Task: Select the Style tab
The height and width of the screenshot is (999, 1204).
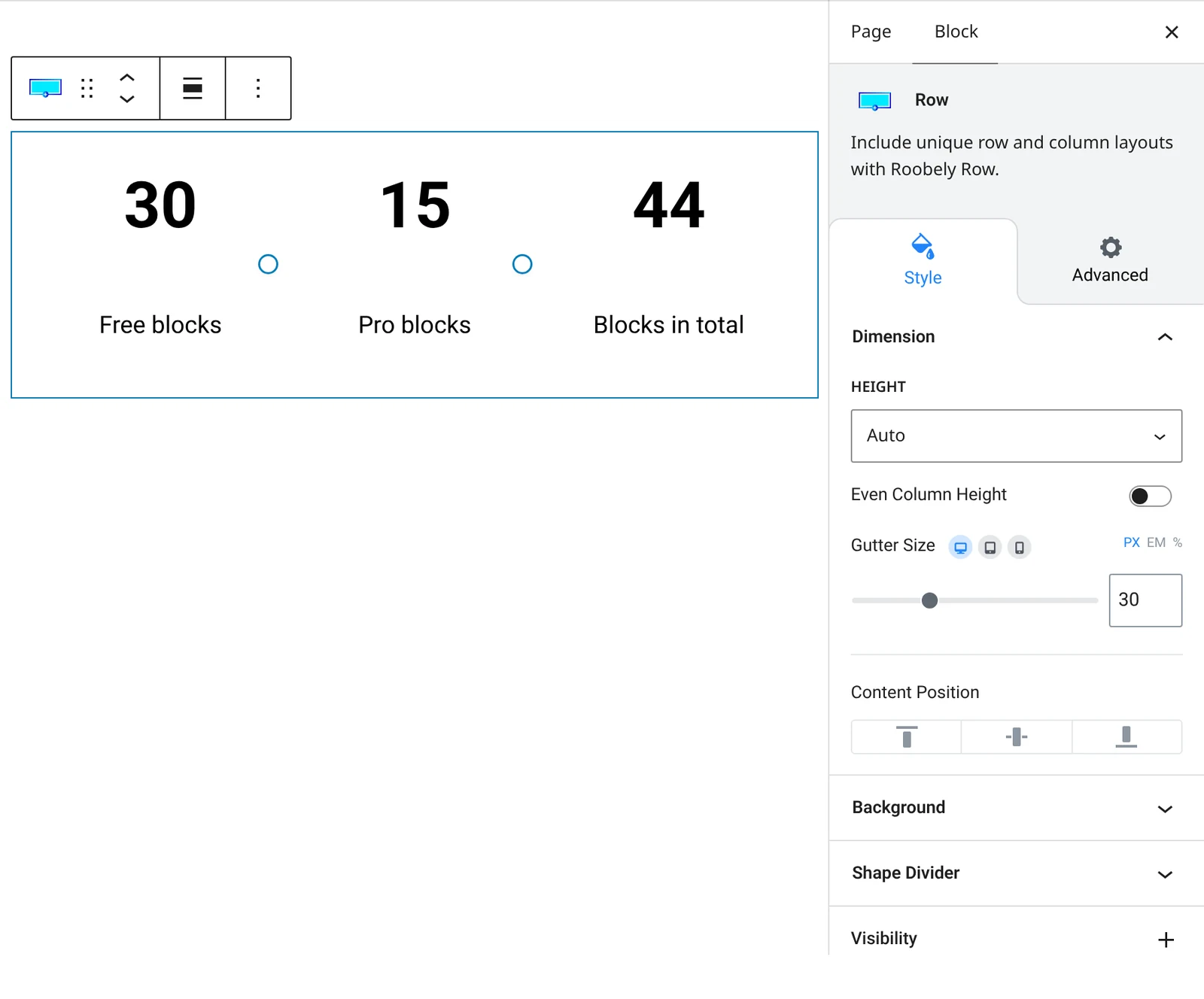Action: click(923, 261)
